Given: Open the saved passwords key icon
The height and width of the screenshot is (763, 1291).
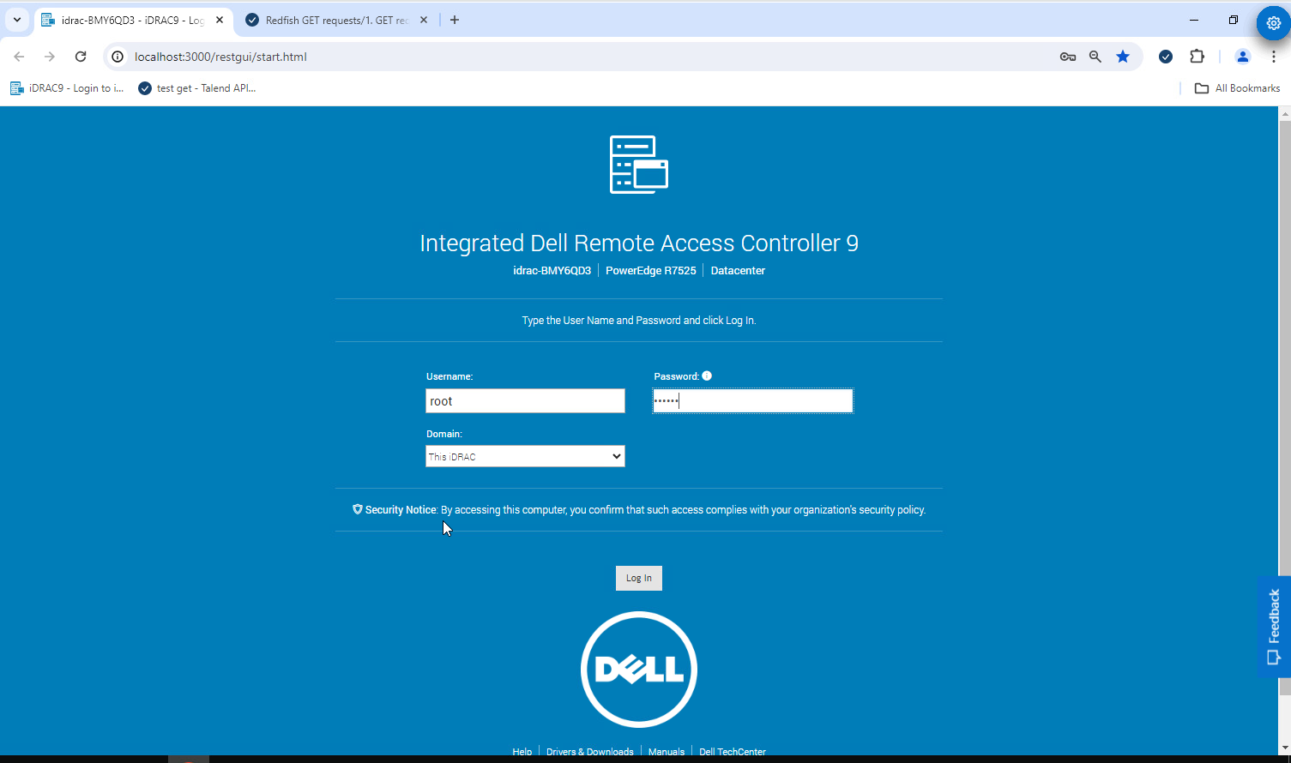Looking at the screenshot, I should click(1068, 57).
